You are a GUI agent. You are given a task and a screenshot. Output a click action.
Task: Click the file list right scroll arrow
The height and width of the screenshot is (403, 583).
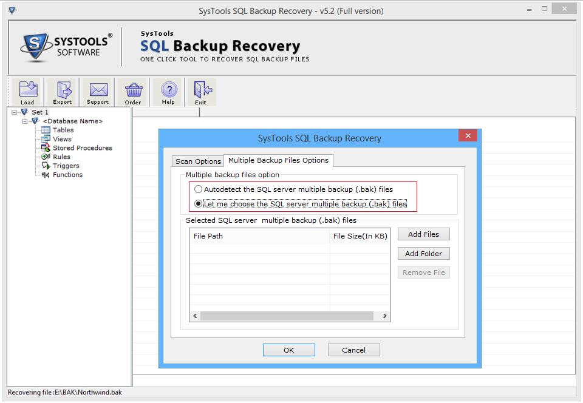(385, 316)
